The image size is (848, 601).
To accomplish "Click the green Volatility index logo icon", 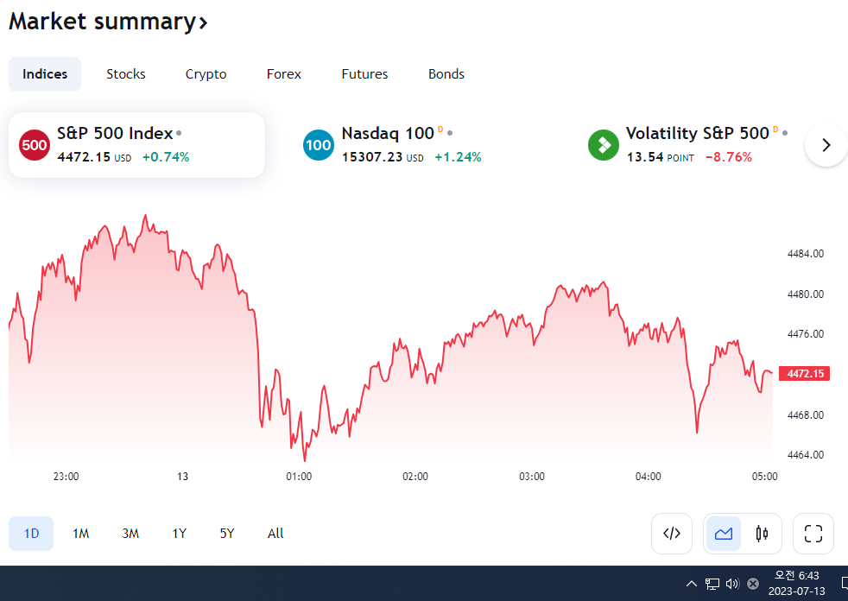I will coord(604,145).
